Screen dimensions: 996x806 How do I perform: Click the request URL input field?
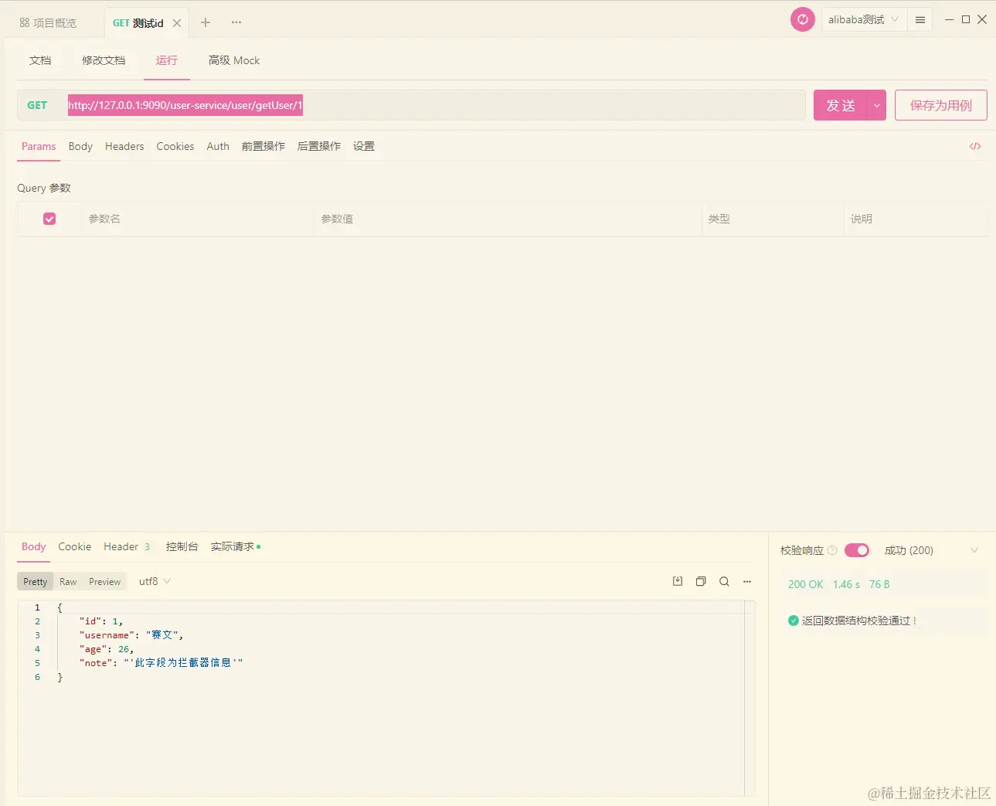(x=434, y=105)
